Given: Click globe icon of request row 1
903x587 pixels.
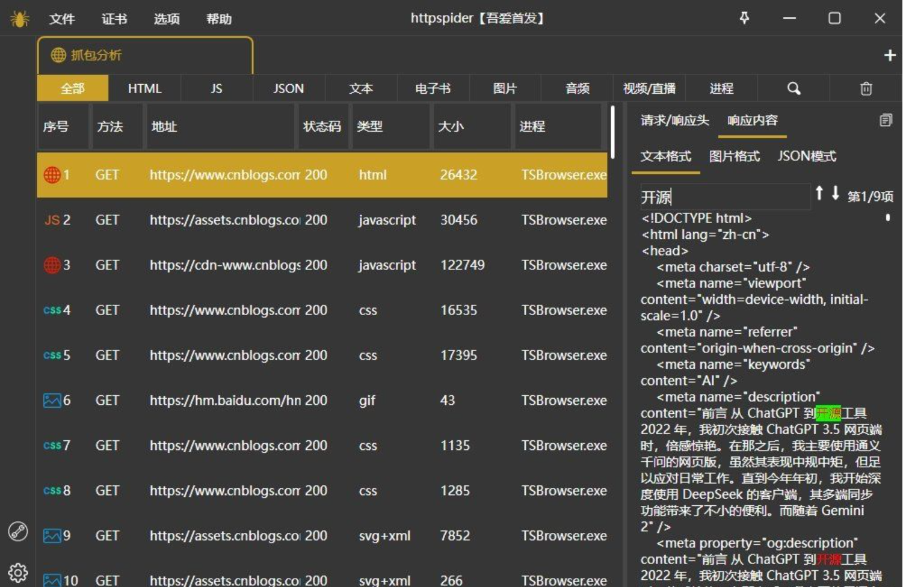Looking at the screenshot, I should coord(52,175).
